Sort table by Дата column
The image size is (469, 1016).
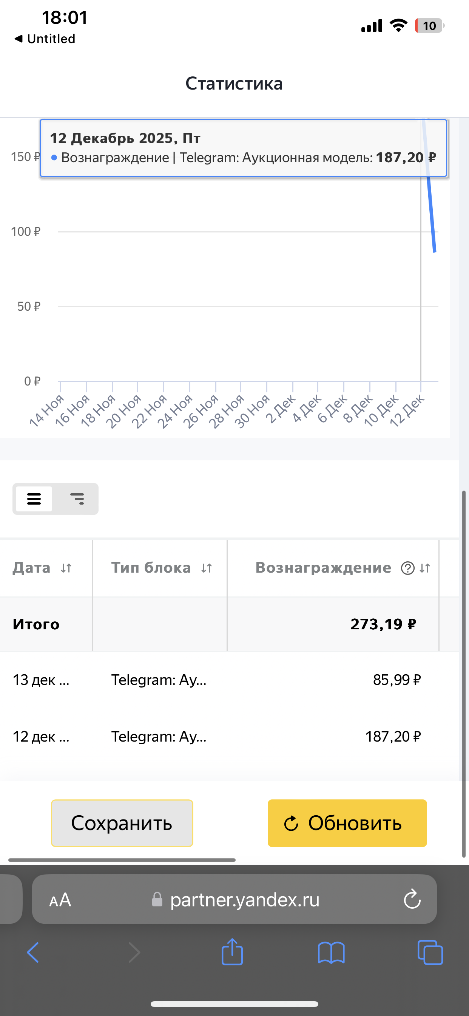66,568
